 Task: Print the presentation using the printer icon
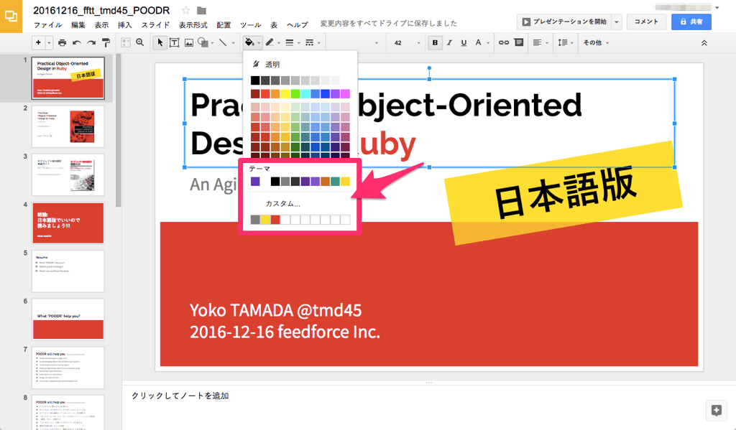62,42
